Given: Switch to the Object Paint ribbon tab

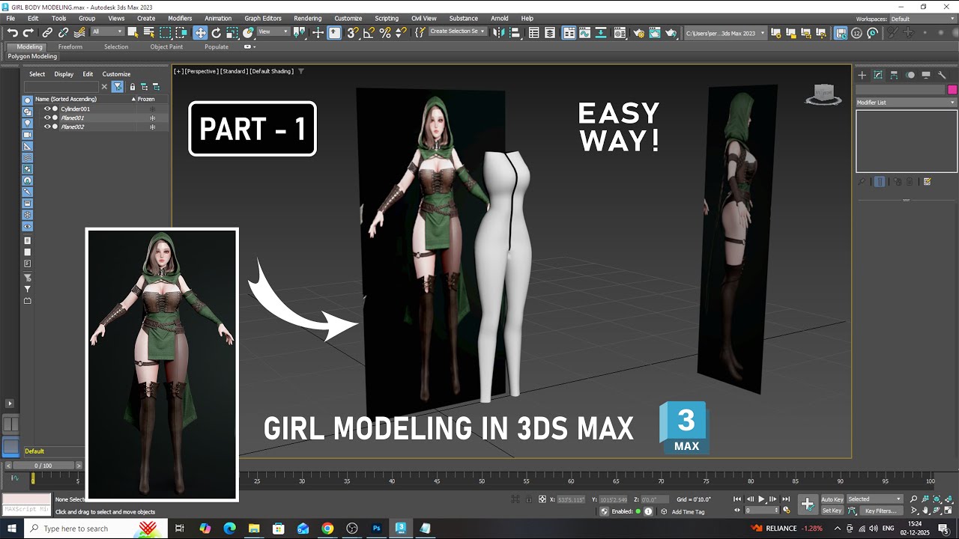Looking at the screenshot, I should pos(166,46).
